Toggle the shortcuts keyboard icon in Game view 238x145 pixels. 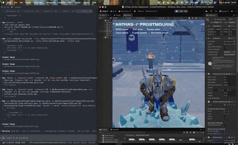tap(196, 18)
